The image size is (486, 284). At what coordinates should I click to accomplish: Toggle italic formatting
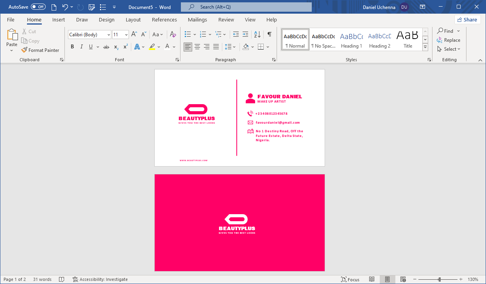pos(81,46)
